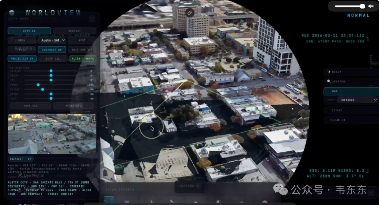Click the ORB: 47582 PASS: DESC-180 readout
379x205 pixels.
click(x=335, y=41)
